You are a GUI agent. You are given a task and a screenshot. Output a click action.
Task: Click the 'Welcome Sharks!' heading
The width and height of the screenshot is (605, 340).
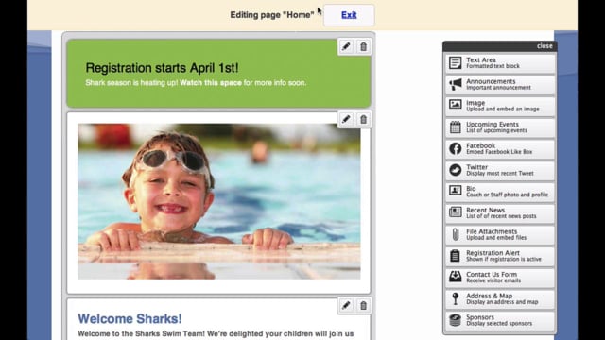(130, 319)
